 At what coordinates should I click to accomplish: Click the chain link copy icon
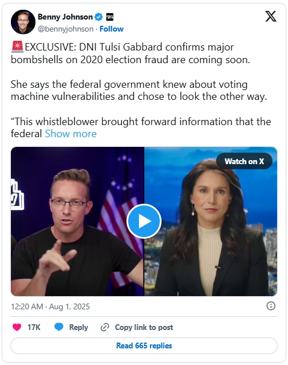105,327
